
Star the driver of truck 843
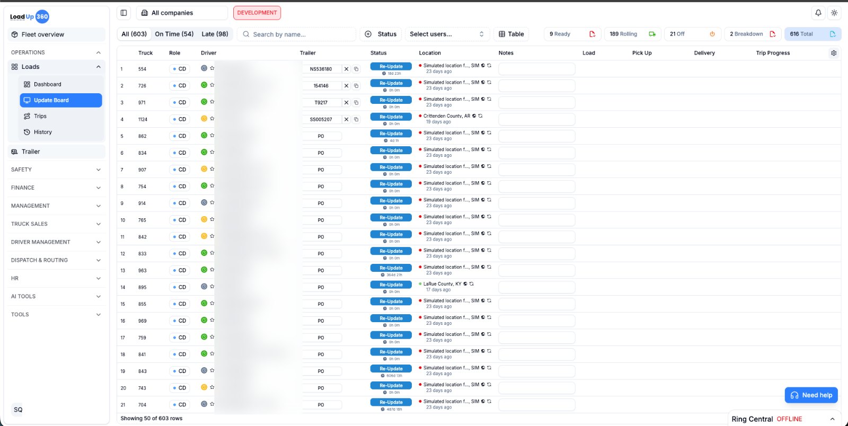pyautogui.click(x=212, y=370)
